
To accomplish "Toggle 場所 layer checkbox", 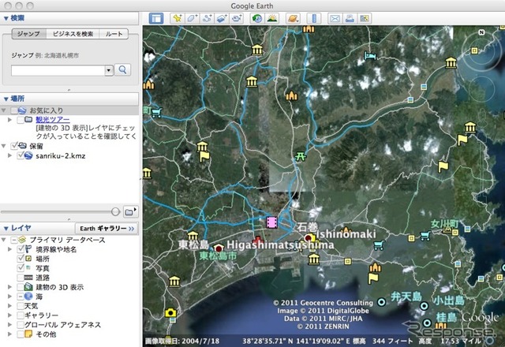I will point(21,259).
